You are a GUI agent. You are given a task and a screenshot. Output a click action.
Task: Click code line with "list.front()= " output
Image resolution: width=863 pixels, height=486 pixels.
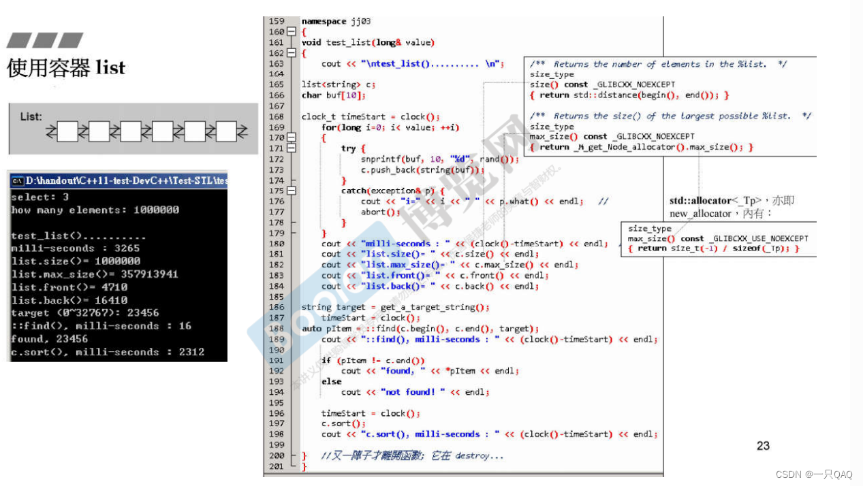click(435, 276)
